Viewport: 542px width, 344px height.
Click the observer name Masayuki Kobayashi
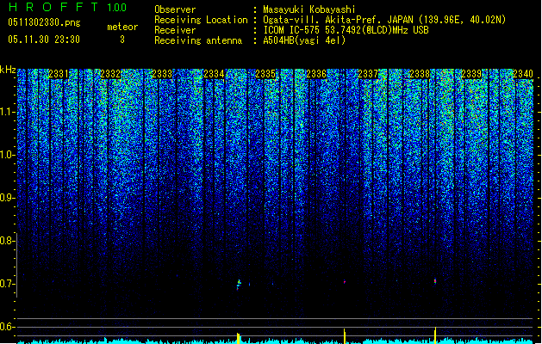(x=309, y=9)
